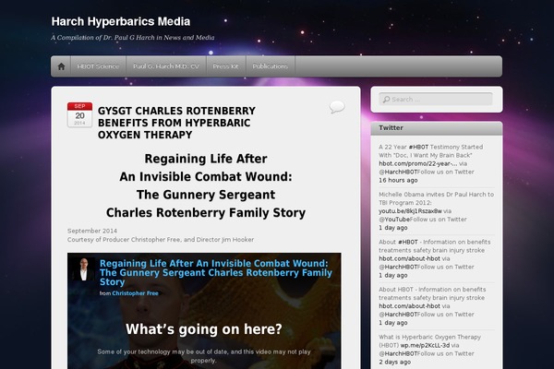Click the courtesy of Producer Christopher Free line
Image resolution: width=554 pixels, height=369 pixels.
[161, 240]
